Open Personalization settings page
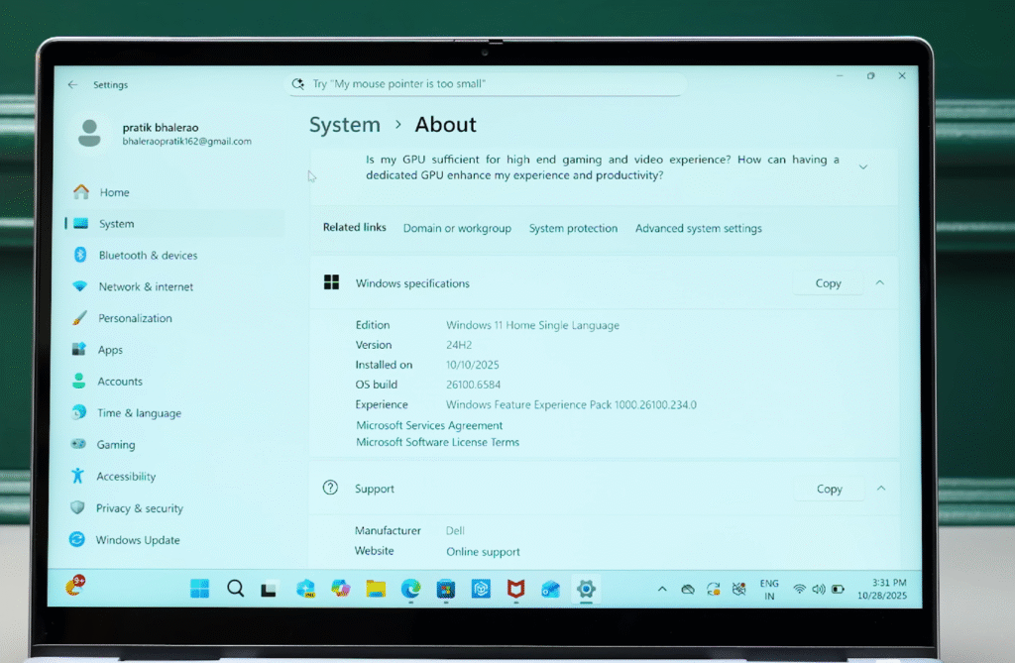1015x663 pixels. pyautogui.click(x=135, y=319)
